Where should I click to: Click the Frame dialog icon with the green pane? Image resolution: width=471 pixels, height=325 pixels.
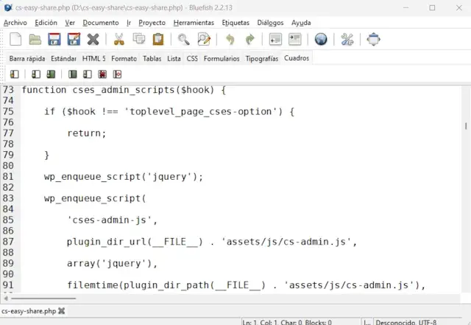(x=51, y=74)
